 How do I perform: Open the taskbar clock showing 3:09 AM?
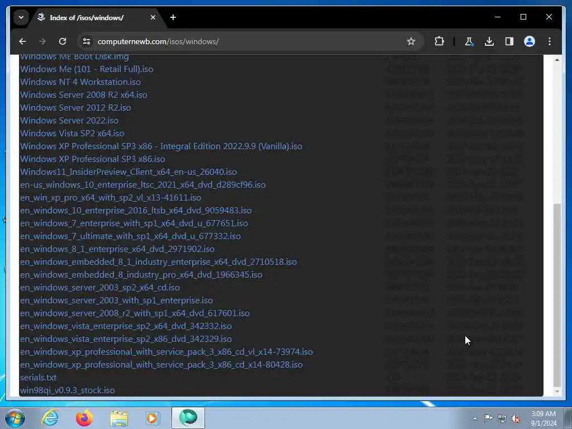[544, 418]
